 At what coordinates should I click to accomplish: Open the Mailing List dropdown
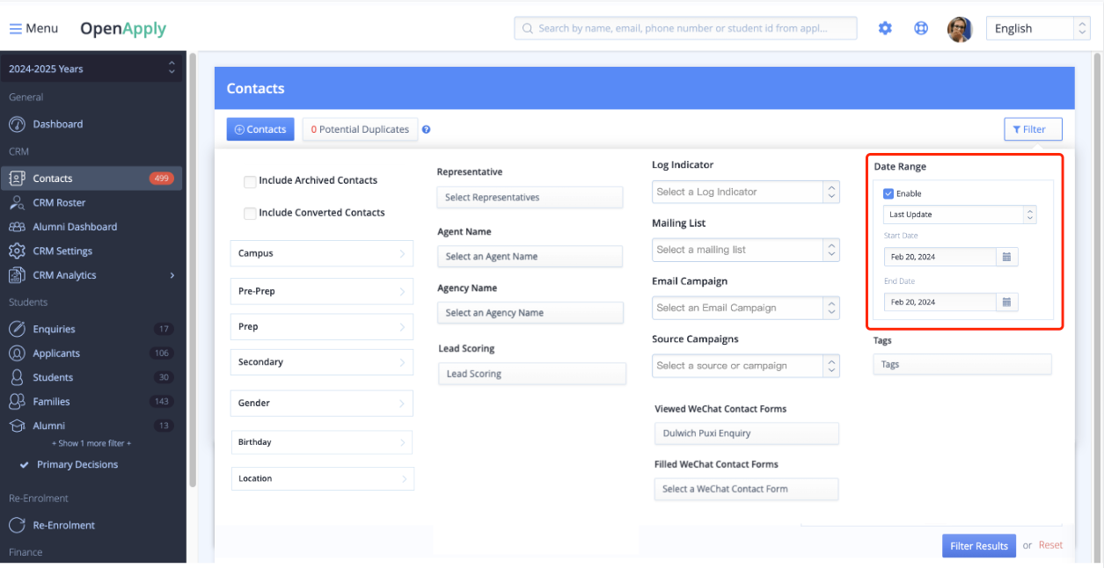coord(746,250)
